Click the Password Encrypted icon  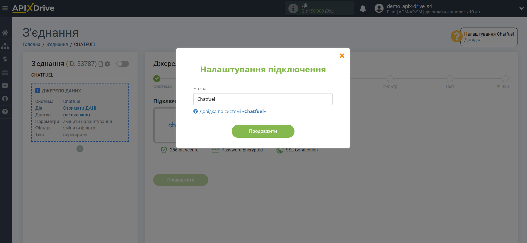(x=215, y=151)
